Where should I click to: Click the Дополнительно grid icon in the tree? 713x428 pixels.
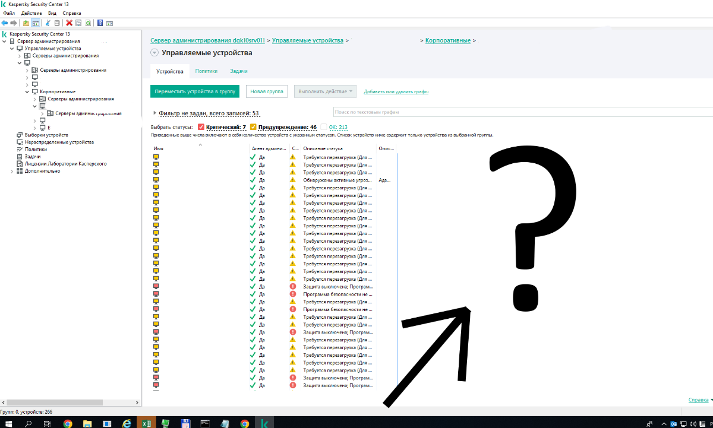[20, 171]
